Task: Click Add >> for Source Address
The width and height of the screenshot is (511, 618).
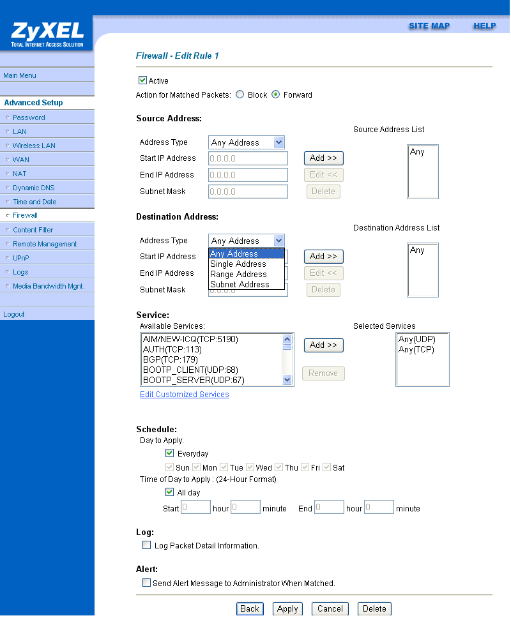Action: 324,158
